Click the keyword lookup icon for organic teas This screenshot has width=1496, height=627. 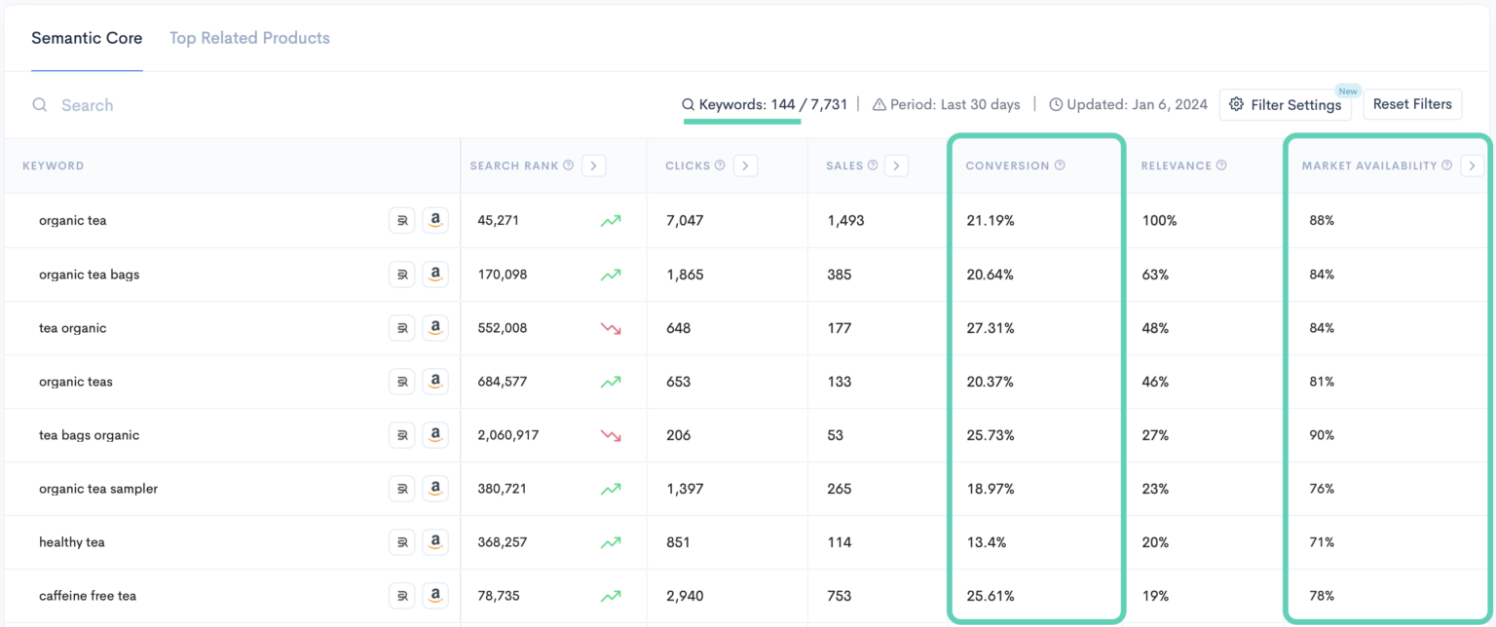click(401, 382)
